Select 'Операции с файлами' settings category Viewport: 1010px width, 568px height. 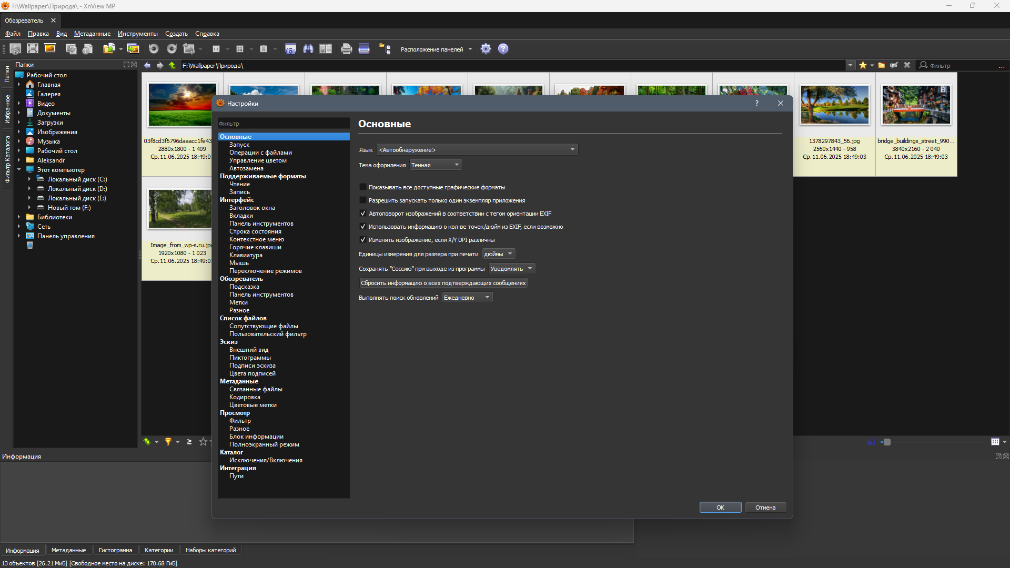pos(260,153)
